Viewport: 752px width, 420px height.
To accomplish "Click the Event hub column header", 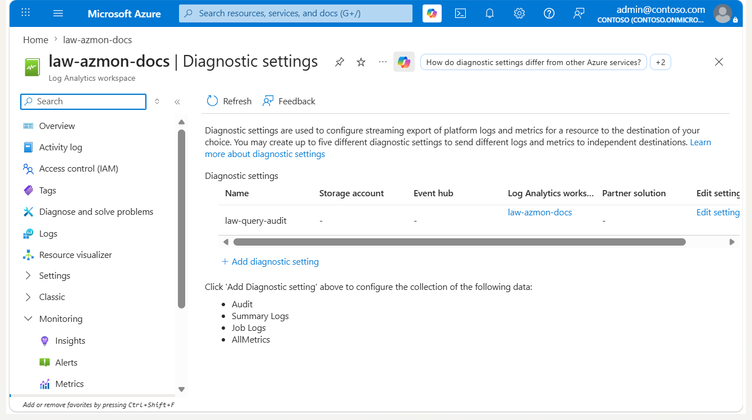I will (433, 193).
